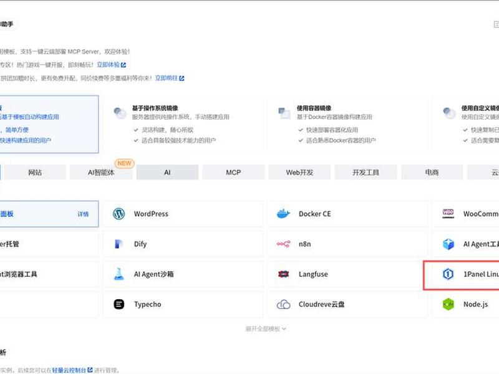The width and height of the screenshot is (499, 374).
Task: Switch to the Web开发 category tab
Action: pyautogui.click(x=300, y=173)
